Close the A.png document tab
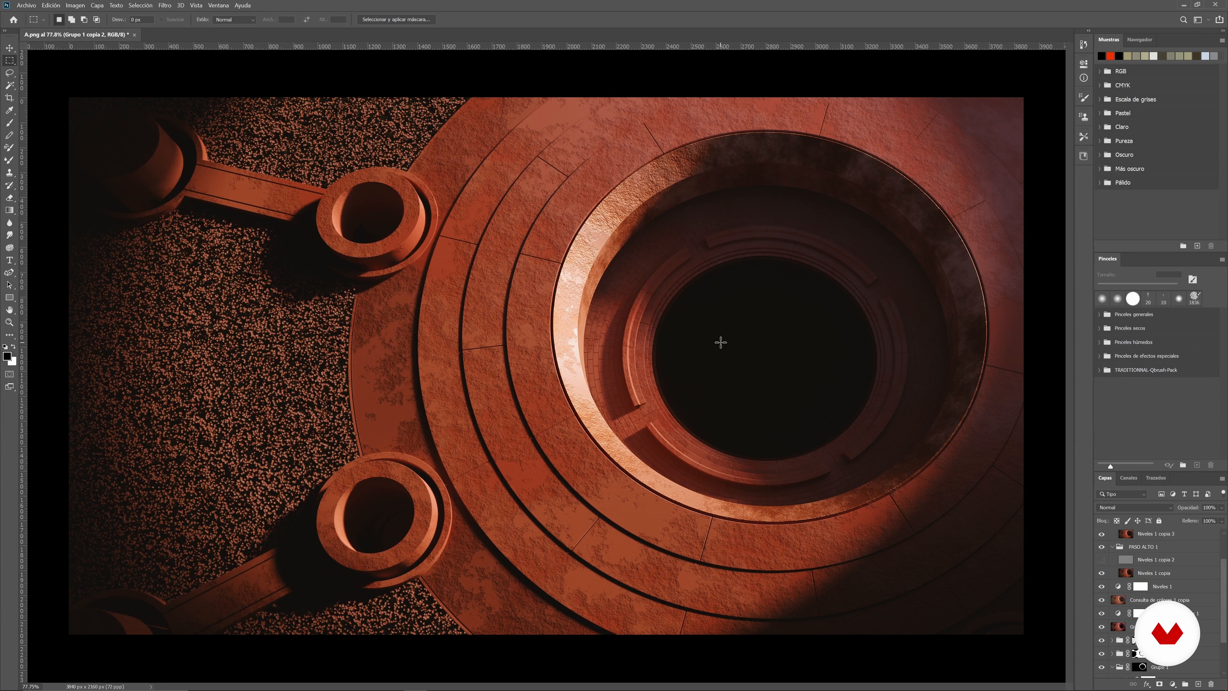This screenshot has width=1228, height=691. (134, 35)
